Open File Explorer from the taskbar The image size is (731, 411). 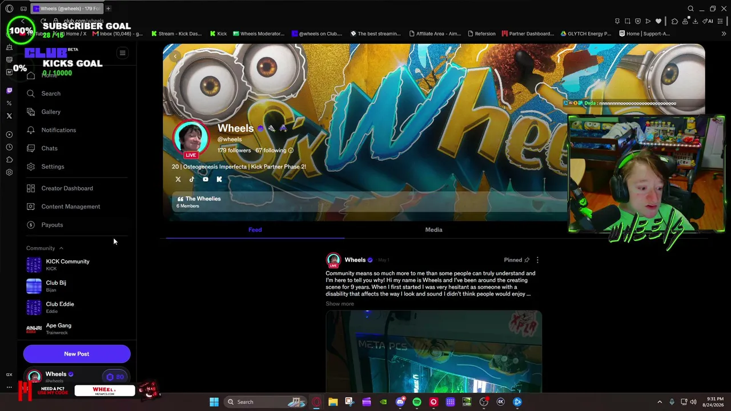tap(333, 402)
